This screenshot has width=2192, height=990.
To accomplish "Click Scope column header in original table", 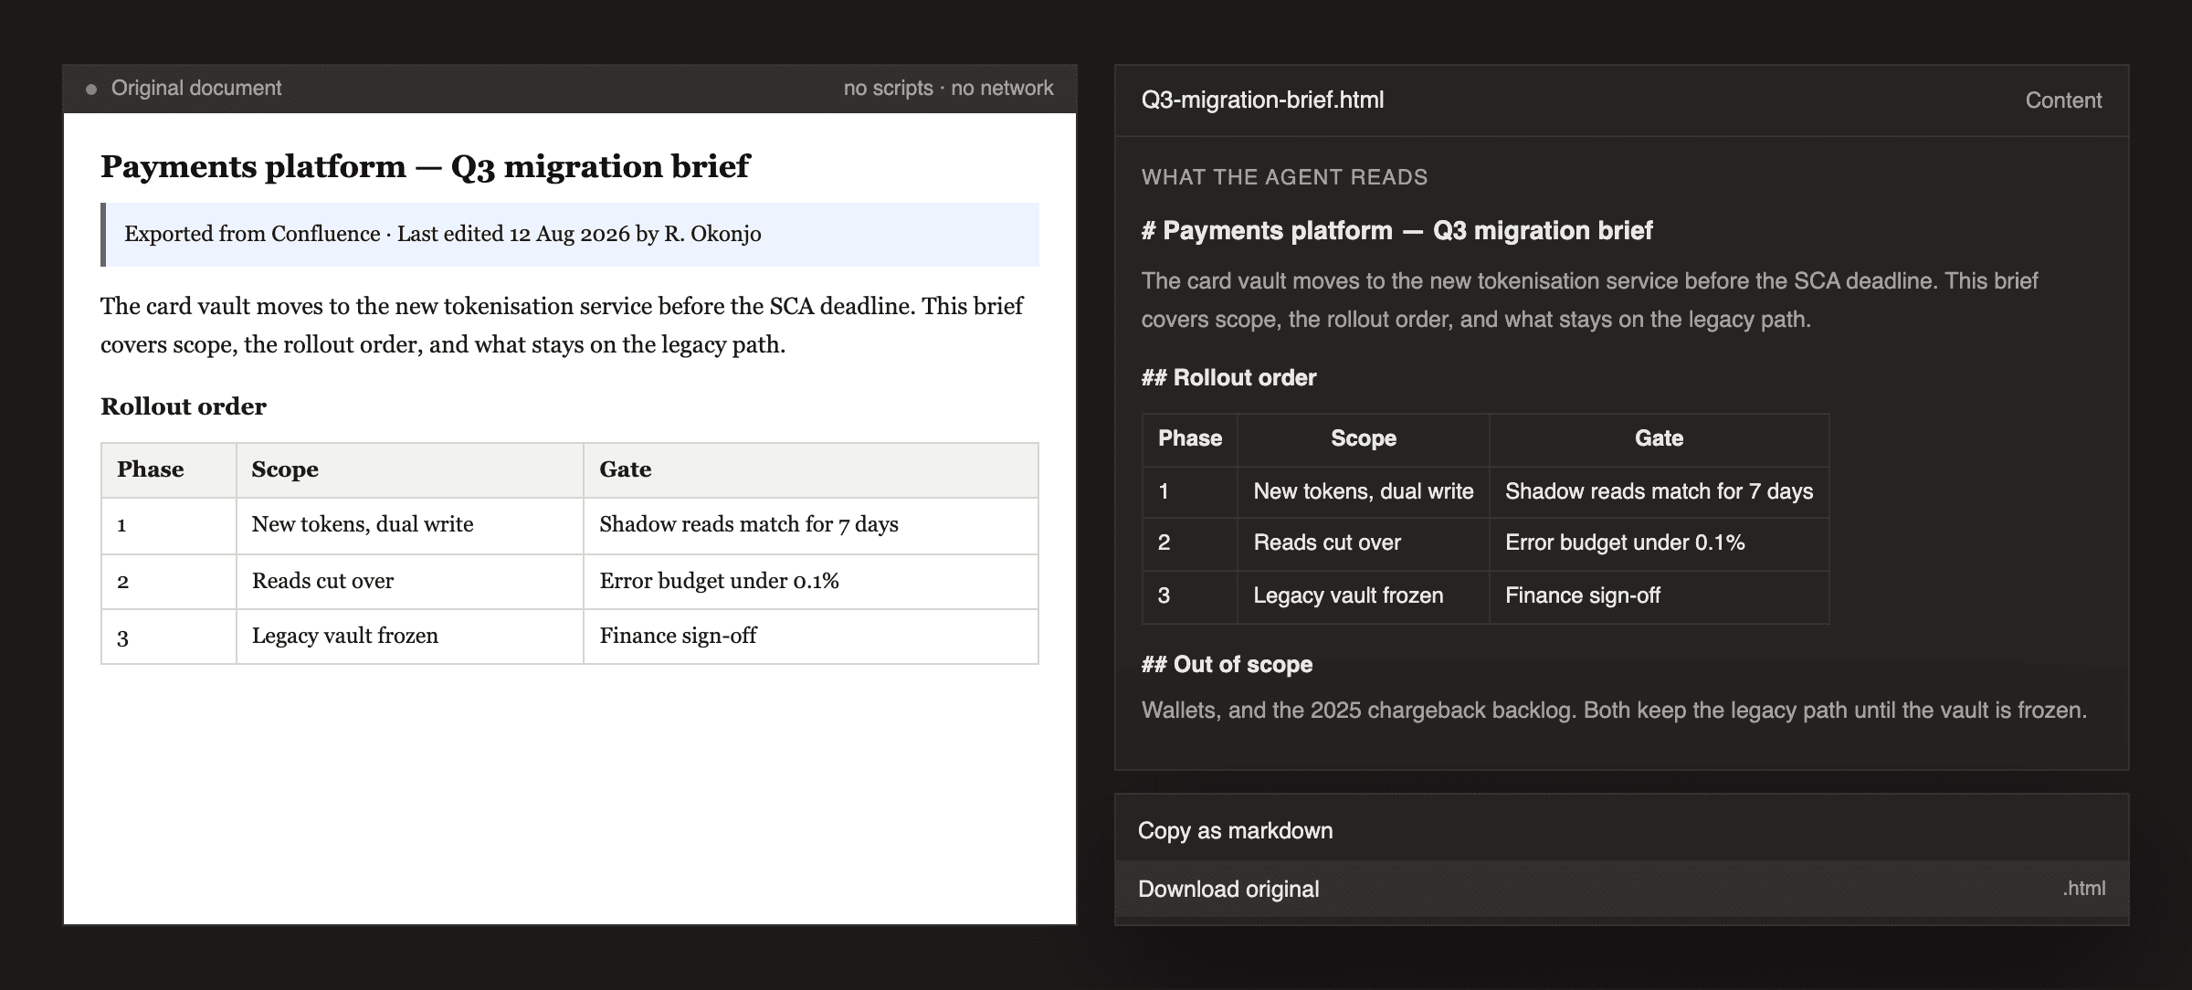I will pos(285,469).
